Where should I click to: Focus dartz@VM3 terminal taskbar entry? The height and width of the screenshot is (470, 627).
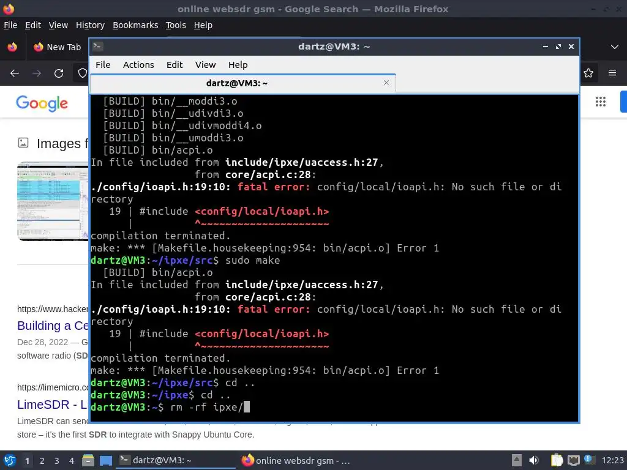[176, 460]
